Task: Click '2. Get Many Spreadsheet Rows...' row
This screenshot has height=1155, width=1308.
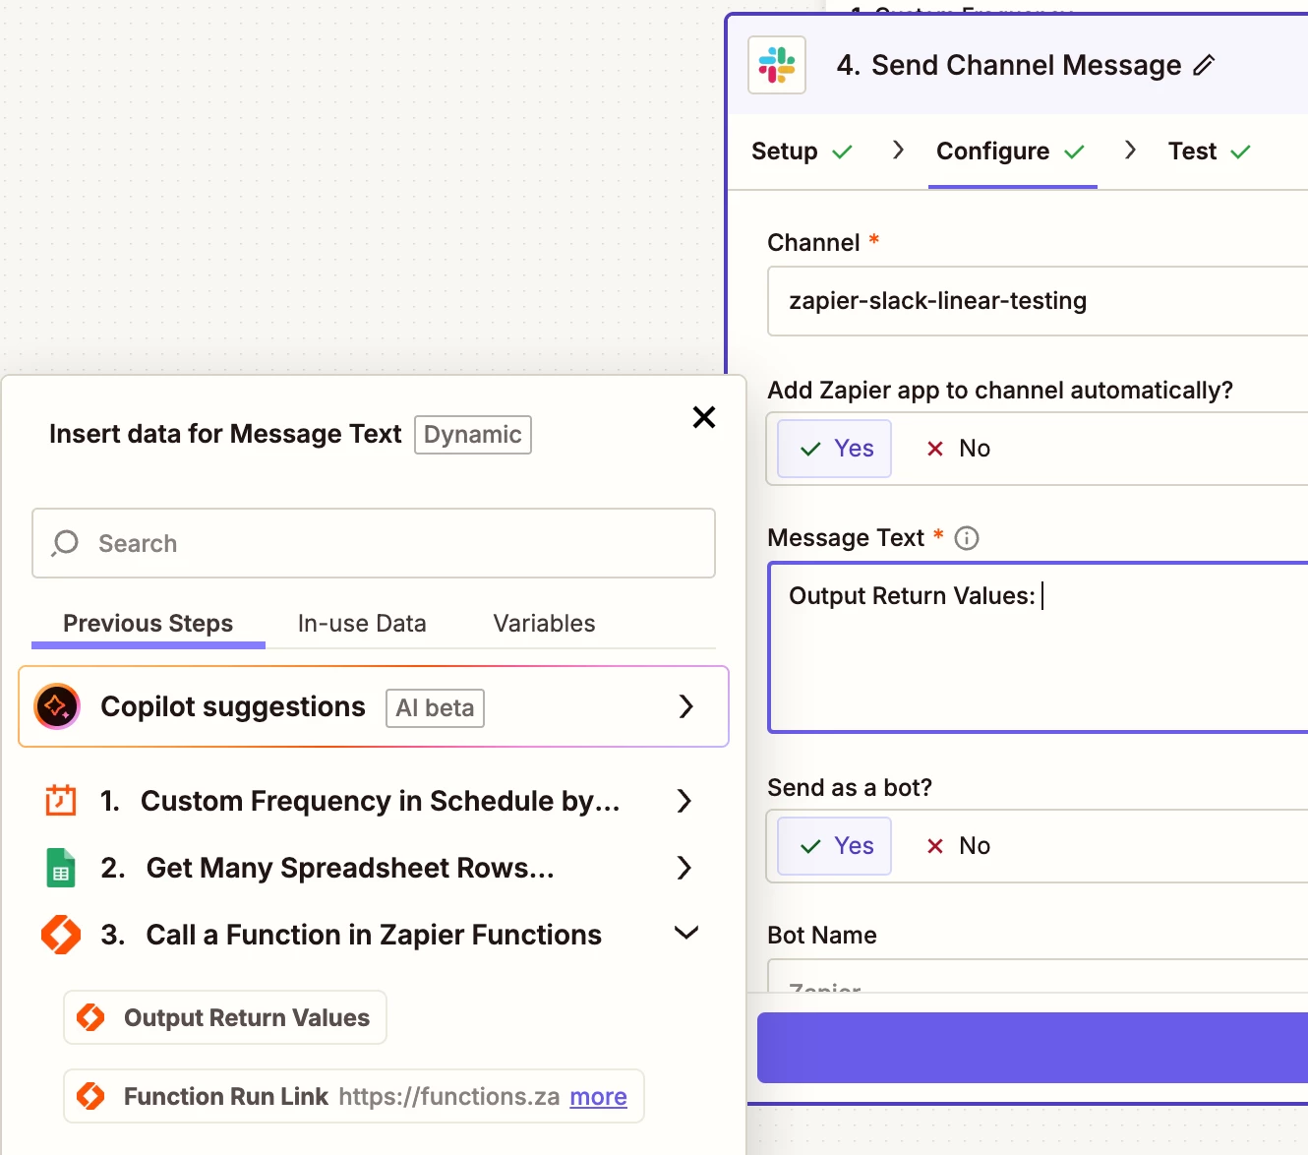Action: click(x=374, y=868)
